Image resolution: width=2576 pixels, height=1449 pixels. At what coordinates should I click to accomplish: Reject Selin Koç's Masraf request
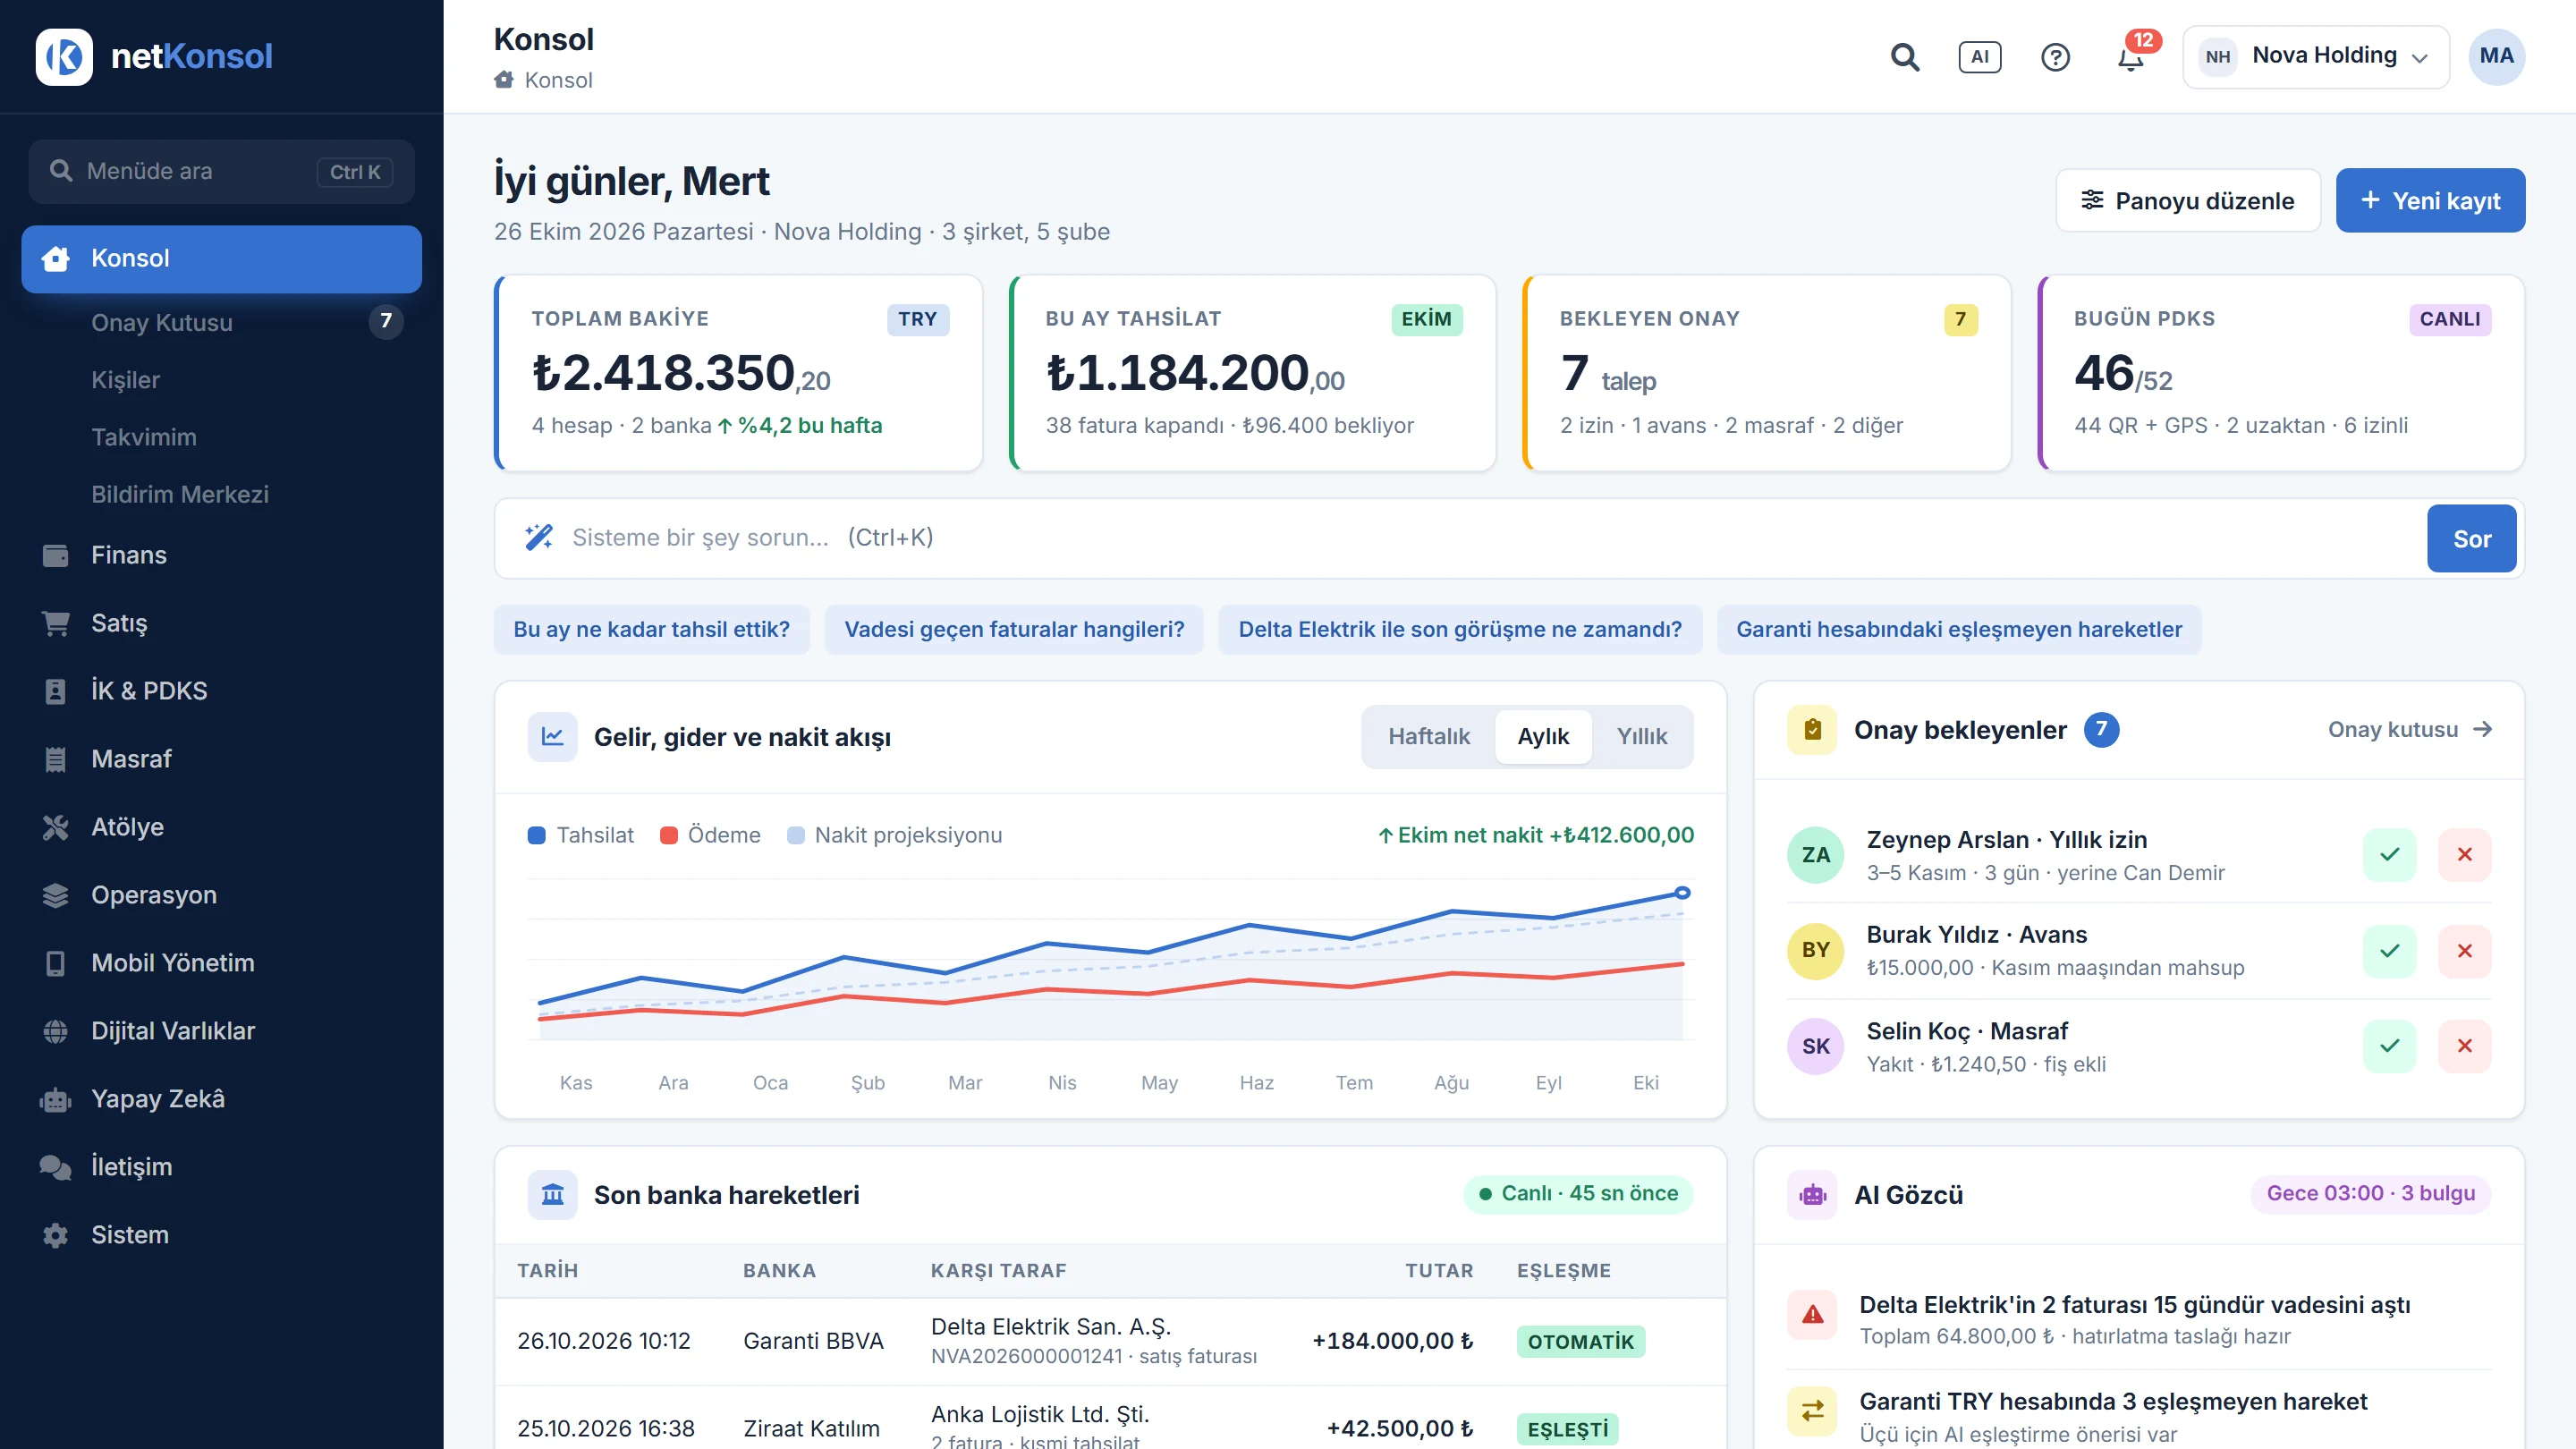[2464, 1046]
